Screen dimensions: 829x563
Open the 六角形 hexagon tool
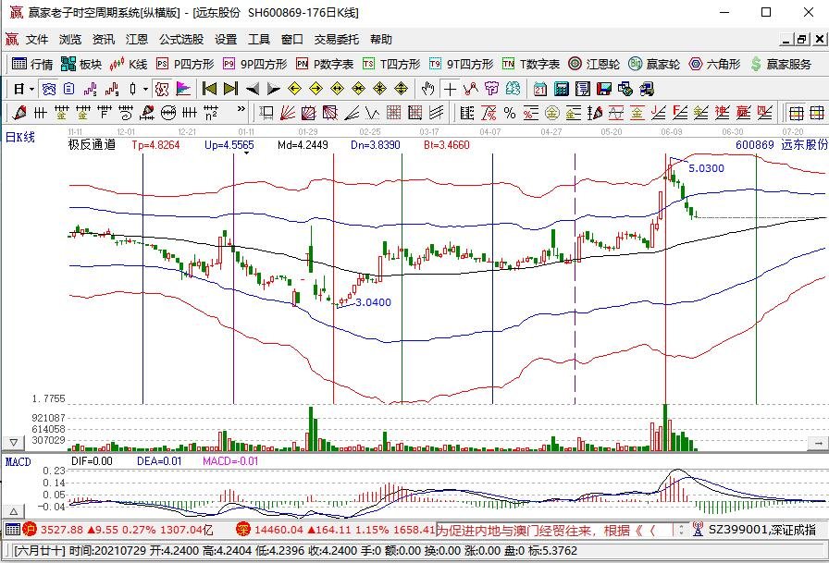click(715, 64)
